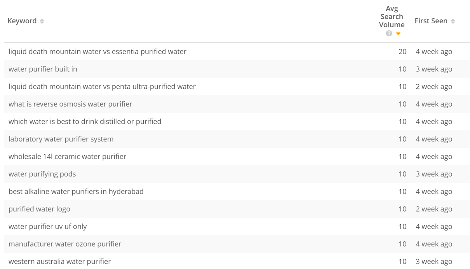
Task: Click 'western australia water purifier' keyword
Action: 60,261
